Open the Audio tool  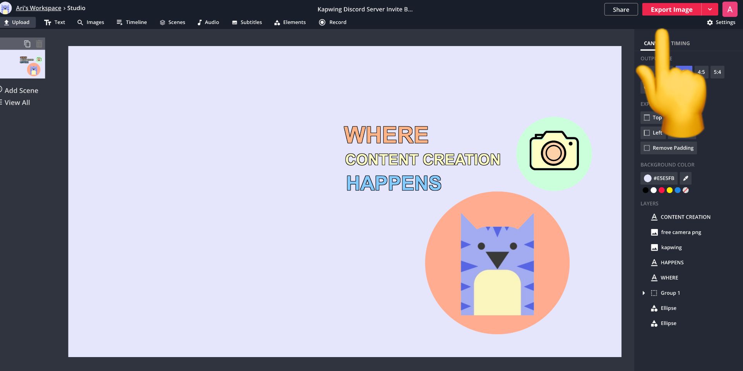(208, 22)
